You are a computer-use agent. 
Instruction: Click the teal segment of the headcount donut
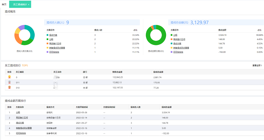point(31,31)
